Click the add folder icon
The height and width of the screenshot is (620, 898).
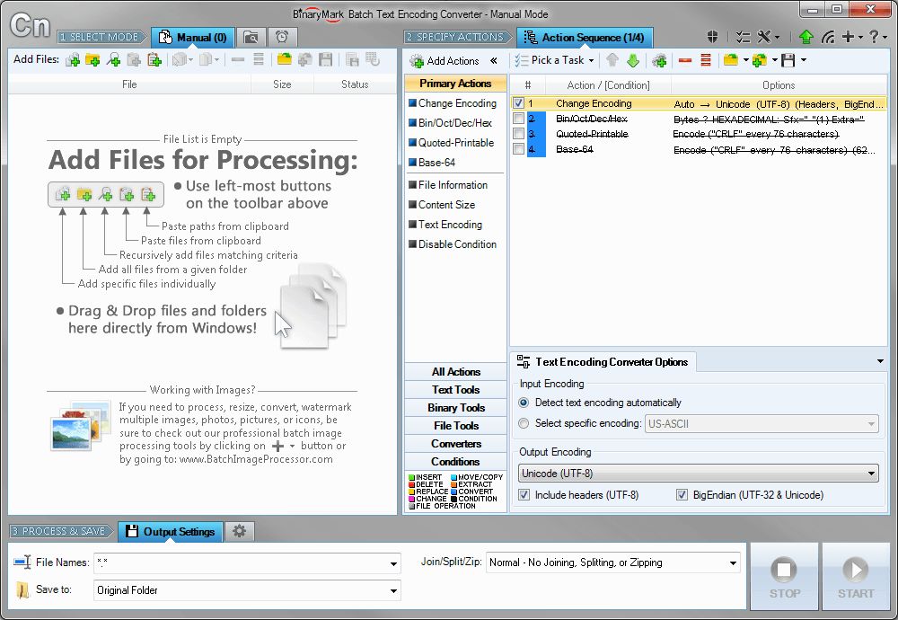92,60
